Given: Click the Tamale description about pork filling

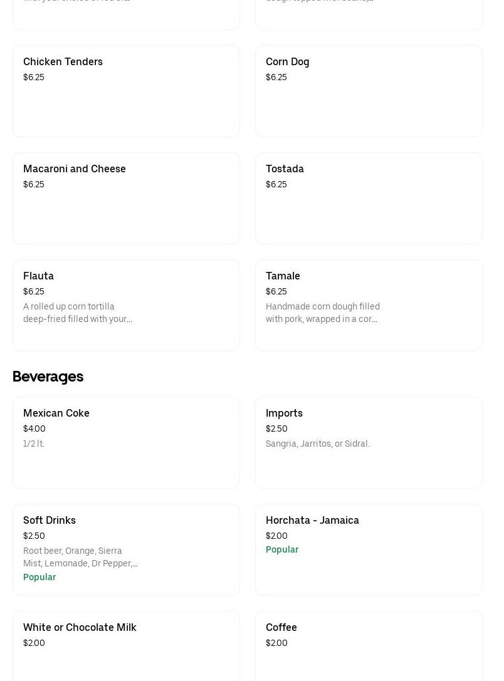Looking at the screenshot, I should (322, 313).
